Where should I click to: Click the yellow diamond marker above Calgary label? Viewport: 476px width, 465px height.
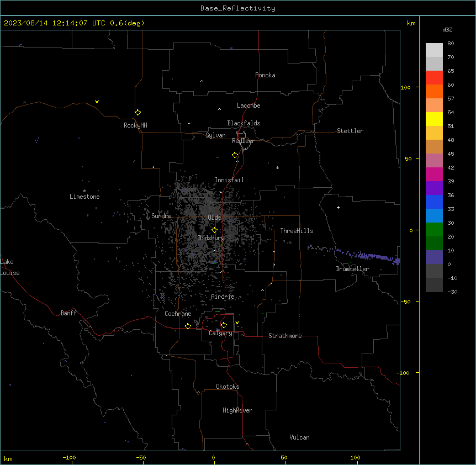coord(224,325)
